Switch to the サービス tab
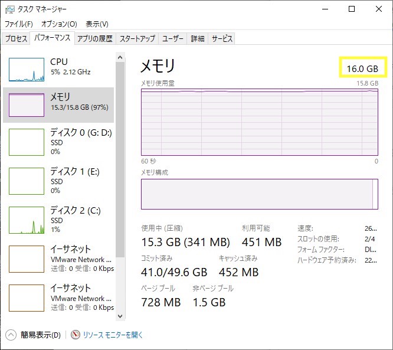 [222, 38]
